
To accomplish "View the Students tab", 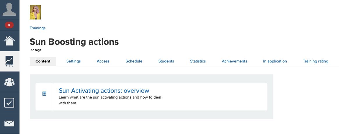I will click(166, 61).
